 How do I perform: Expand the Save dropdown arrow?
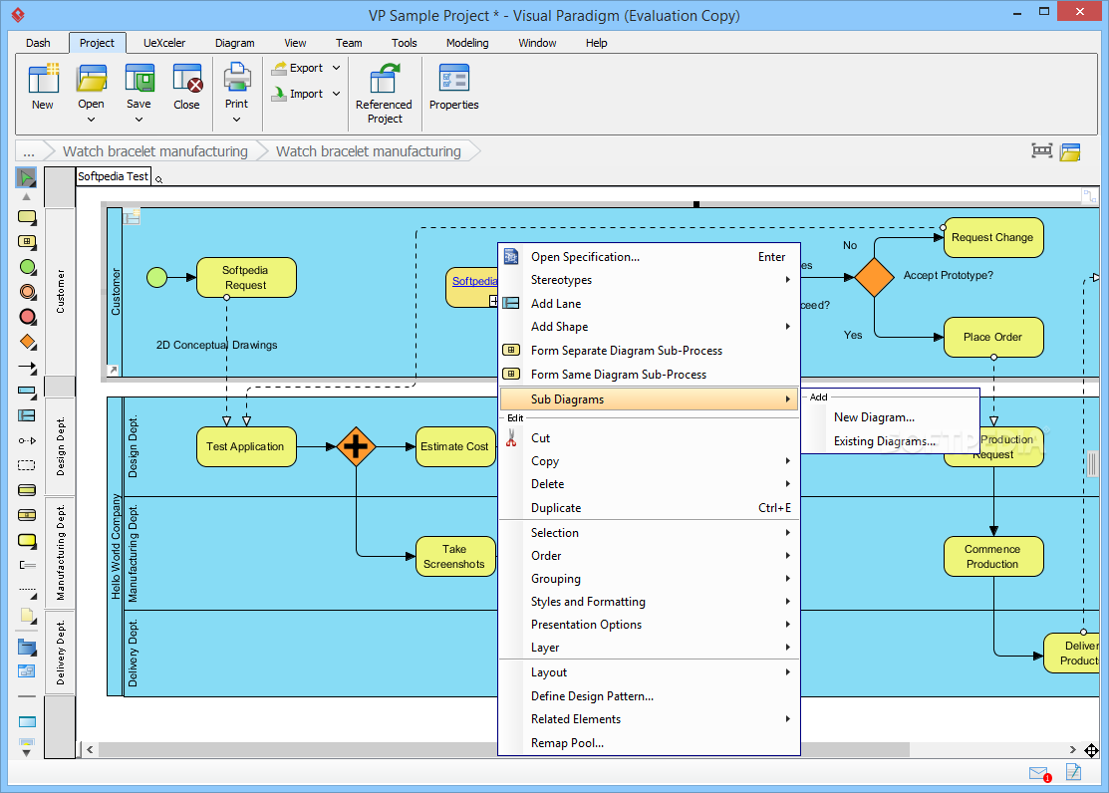(x=139, y=120)
